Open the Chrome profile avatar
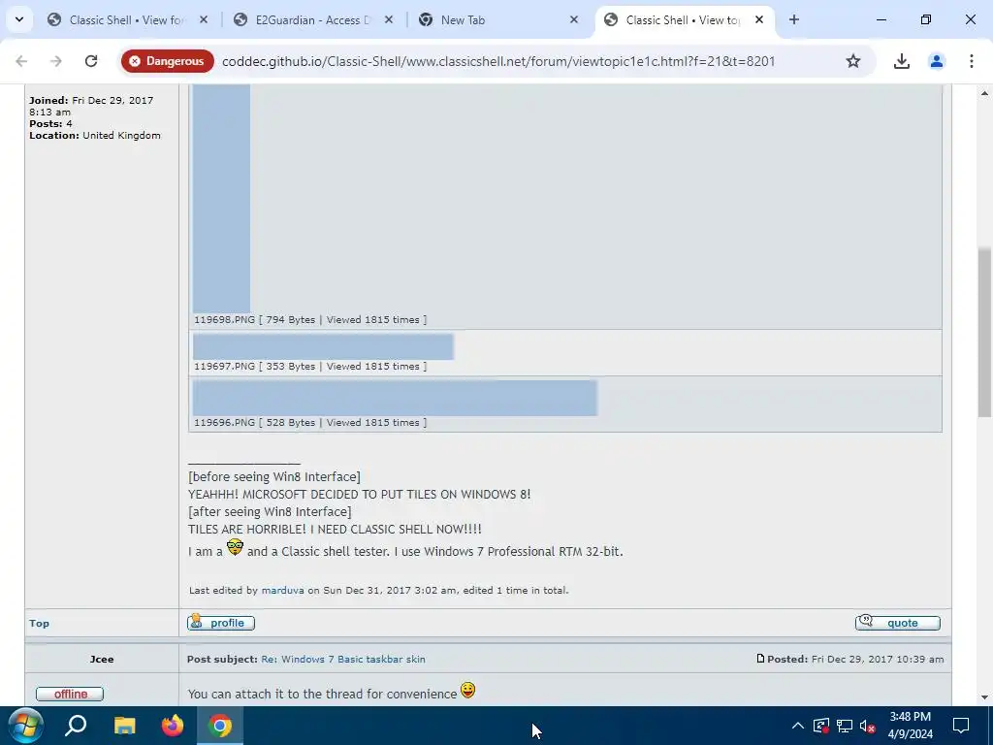Viewport: 993px width, 745px height. (936, 61)
